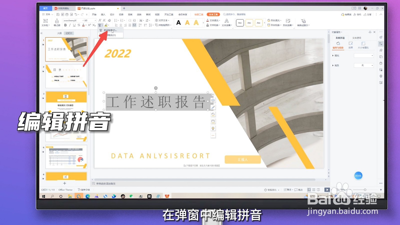The height and width of the screenshot is (225, 400).
Task: Switch to 大纲 outline tab
Action: (59, 33)
